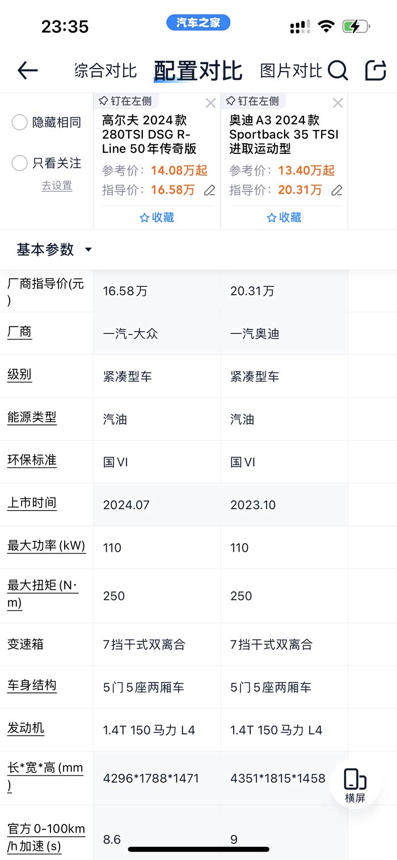The width and height of the screenshot is (397, 860).
Task: Remove the 奥迪A3 2024款 column
Action: point(337,103)
